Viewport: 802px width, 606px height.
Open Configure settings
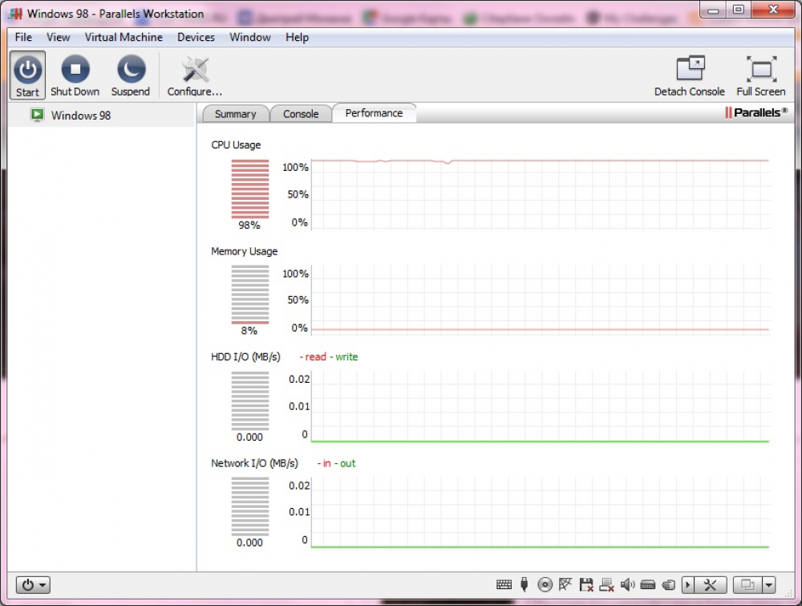[195, 75]
